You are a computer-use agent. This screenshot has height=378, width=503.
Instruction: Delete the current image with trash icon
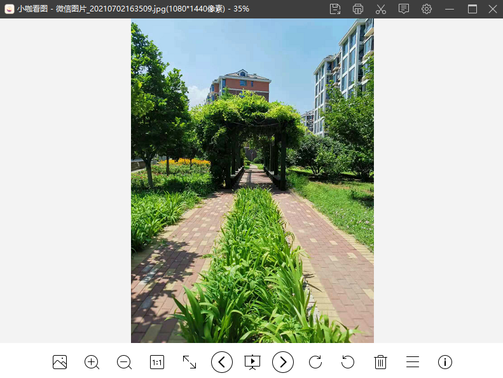click(380, 362)
